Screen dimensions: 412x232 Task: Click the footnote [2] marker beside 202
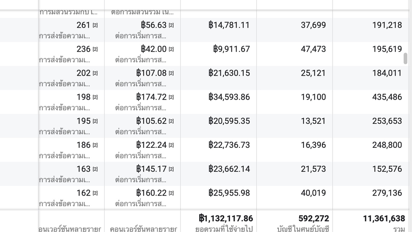pyautogui.click(x=95, y=73)
